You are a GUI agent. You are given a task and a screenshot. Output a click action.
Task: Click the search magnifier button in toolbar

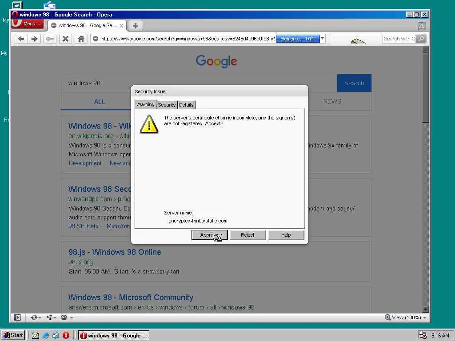[421, 39]
